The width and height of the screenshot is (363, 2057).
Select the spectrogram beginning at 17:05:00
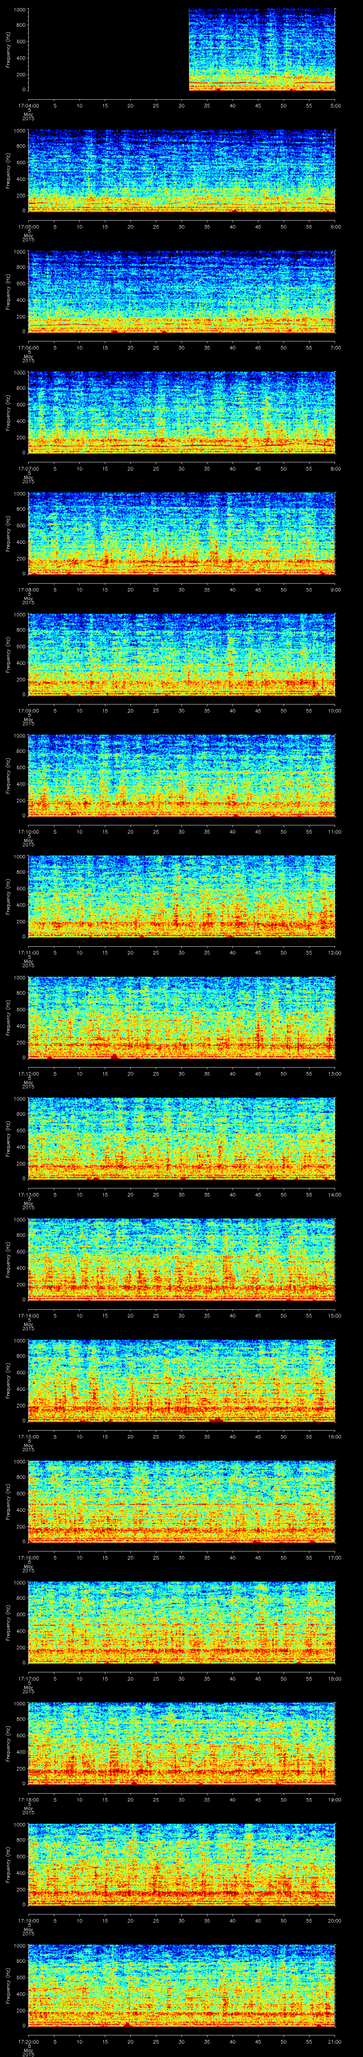(182, 171)
